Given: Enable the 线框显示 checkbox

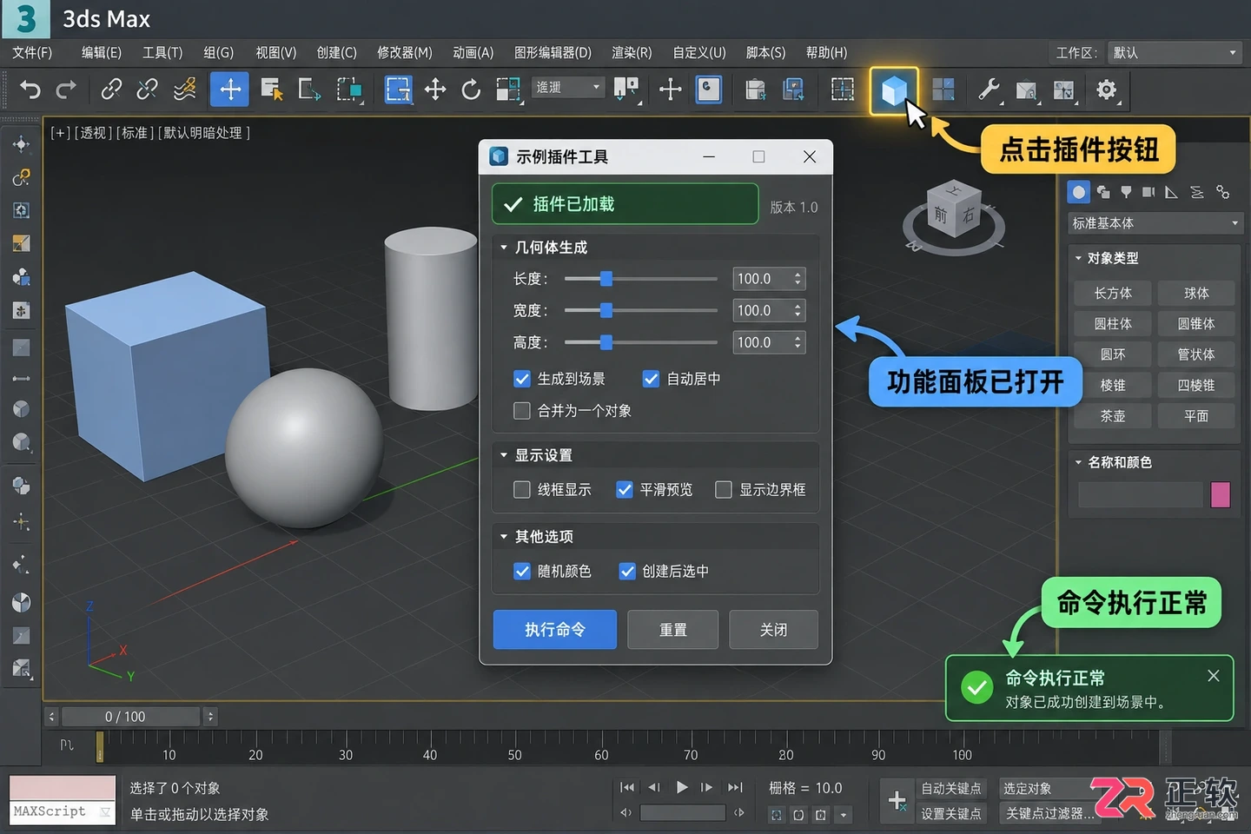Looking at the screenshot, I should [x=522, y=490].
